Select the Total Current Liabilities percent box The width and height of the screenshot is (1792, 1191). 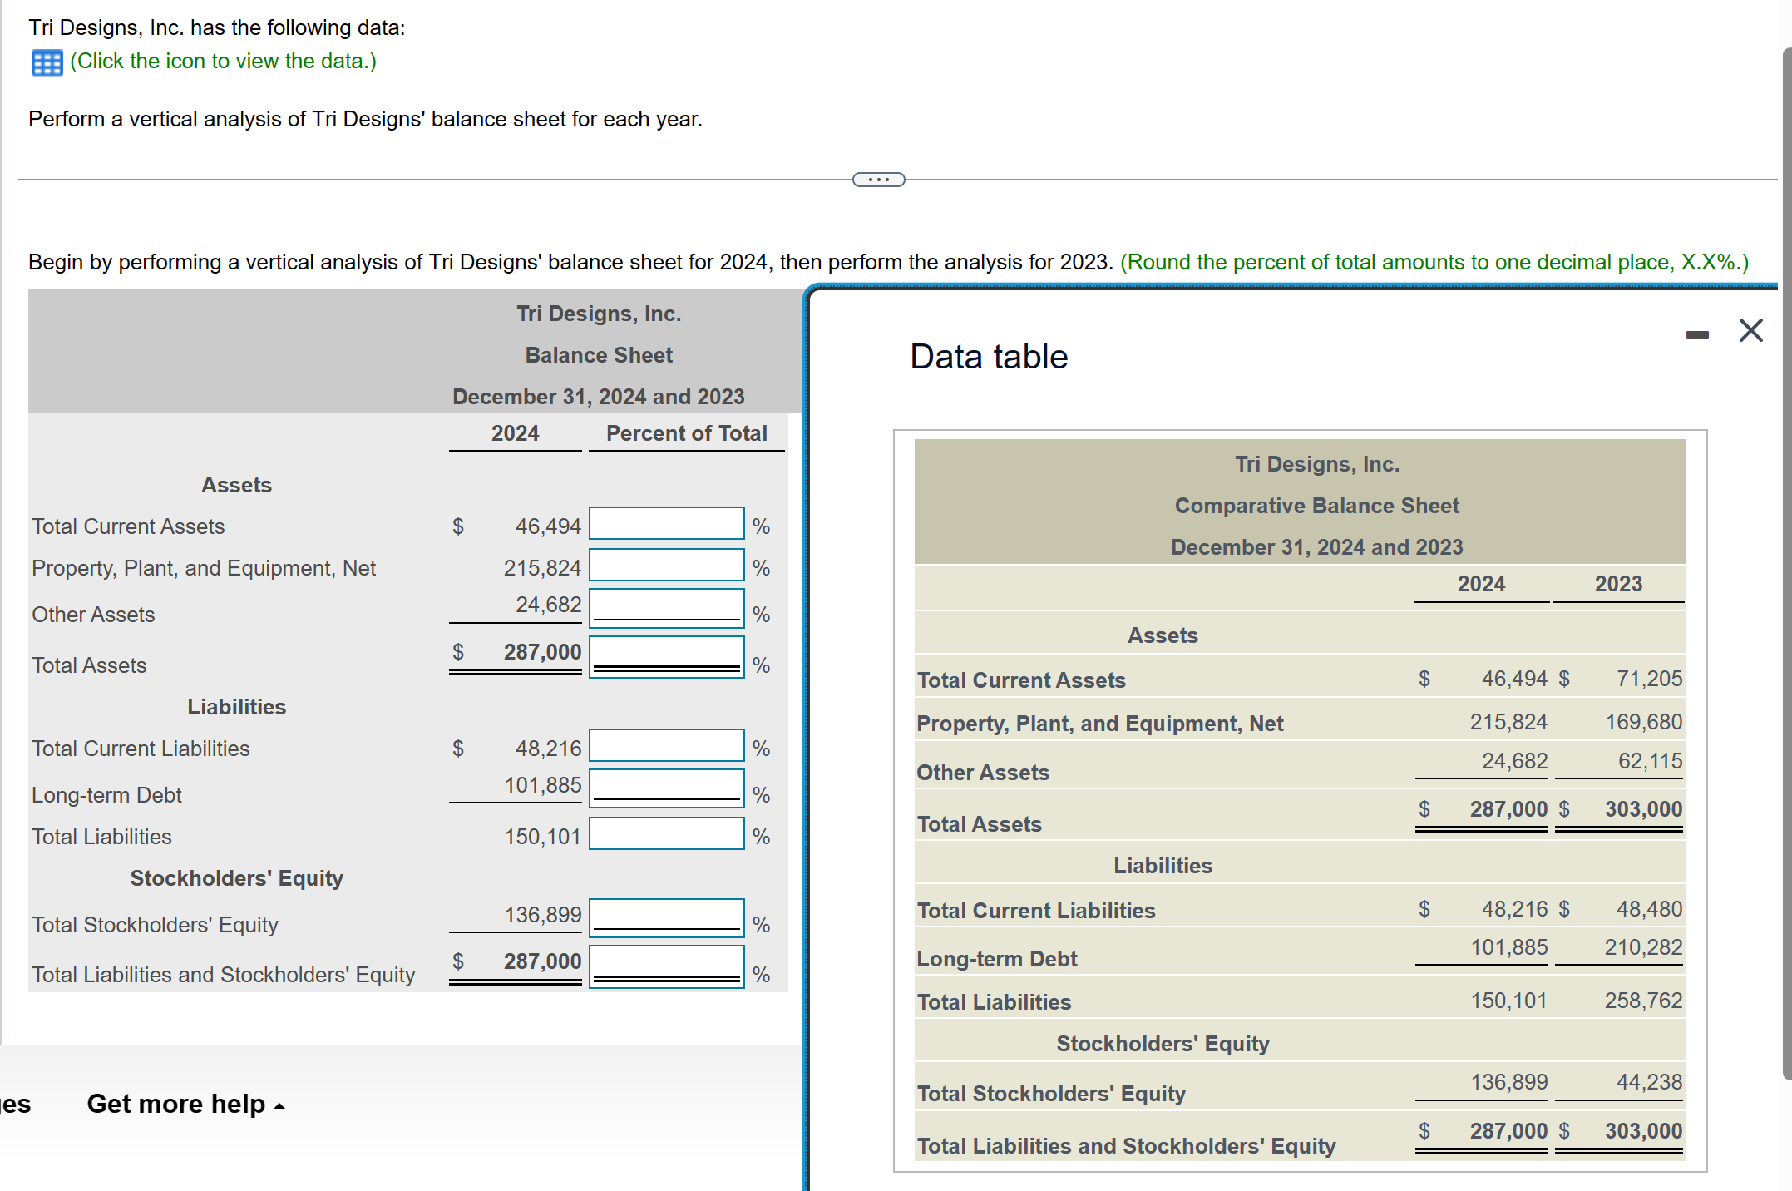[665, 745]
